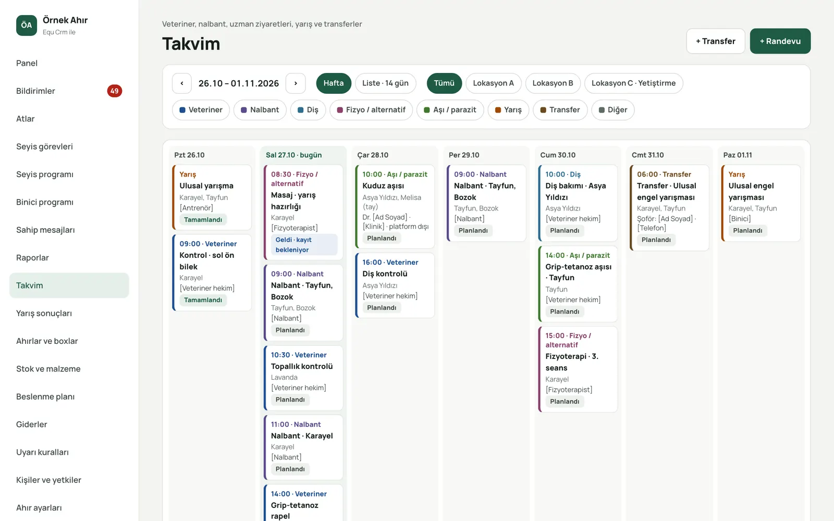Toggle the Nalbant category filter
Viewport: 834px width, 521px height.
coord(260,110)
